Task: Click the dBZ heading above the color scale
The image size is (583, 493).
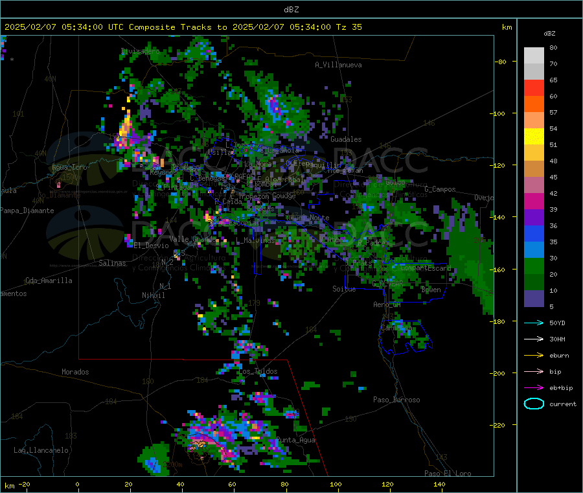Action: 549,34
